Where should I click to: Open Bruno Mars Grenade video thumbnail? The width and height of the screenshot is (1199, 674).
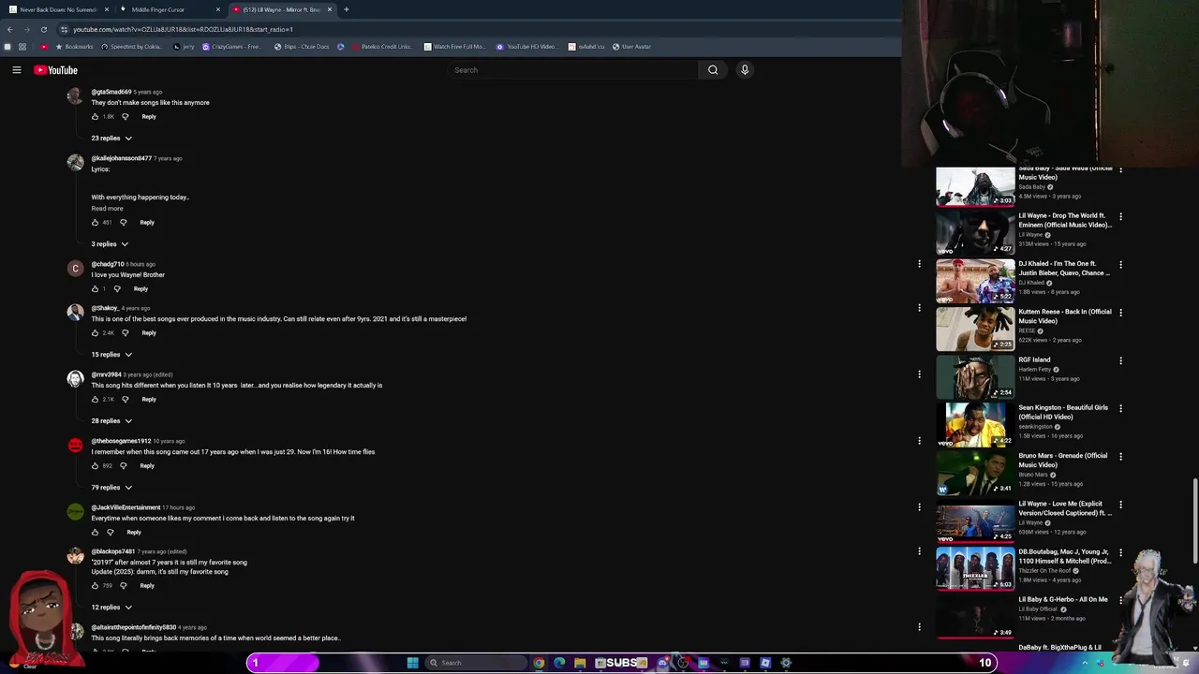975,474
